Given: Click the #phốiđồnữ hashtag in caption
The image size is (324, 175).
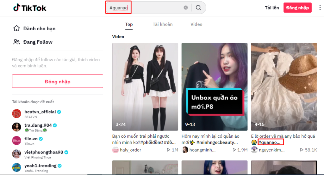Looking at the screenshot, I should coord(152,142).
